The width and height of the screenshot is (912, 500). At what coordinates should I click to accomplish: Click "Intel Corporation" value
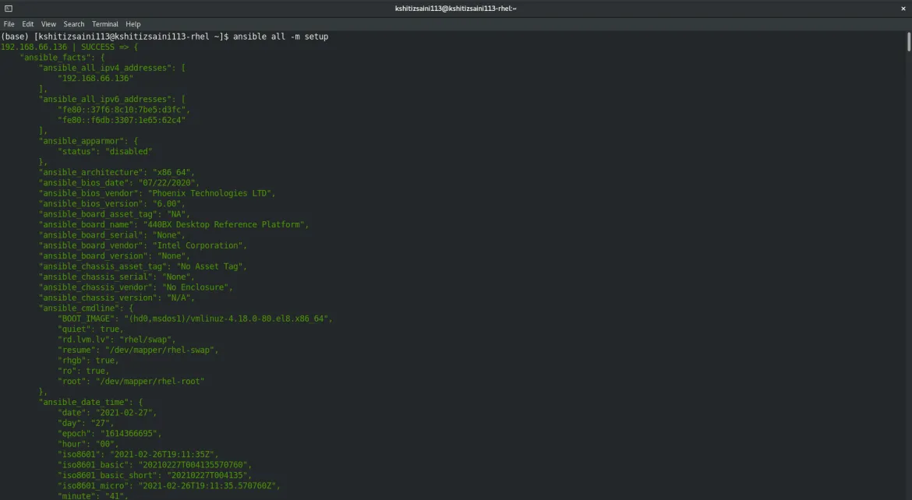(198, 245)
